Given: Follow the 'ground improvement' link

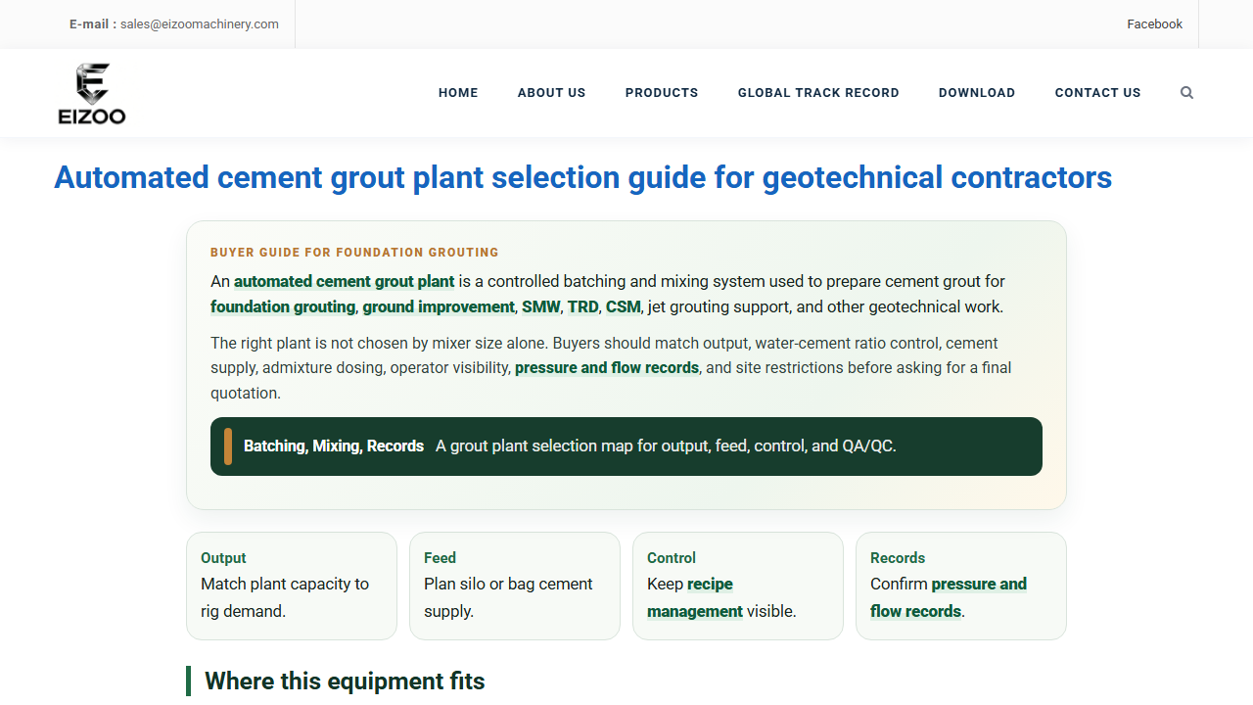Looking at the screenshot, I should pos(439,306).
